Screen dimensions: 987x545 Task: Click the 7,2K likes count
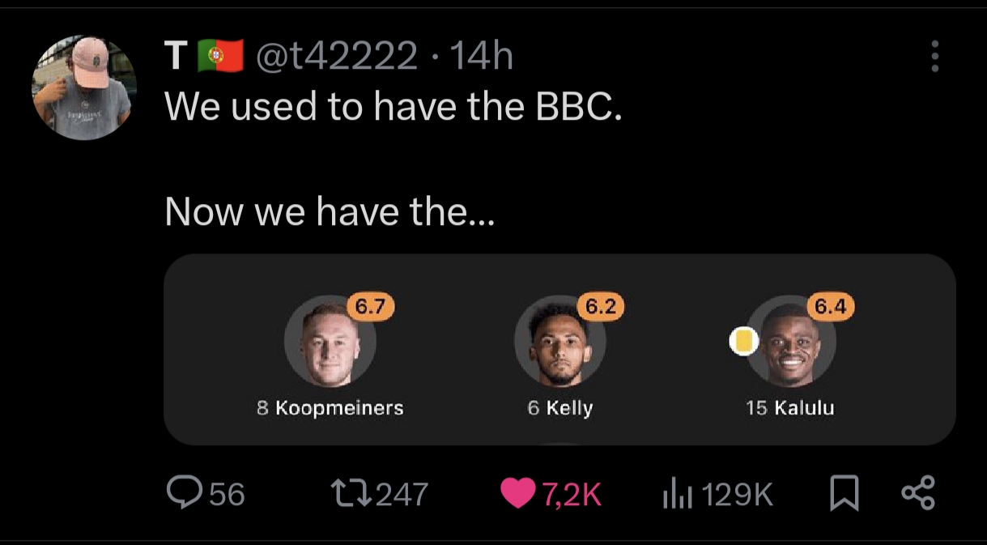pos(572,493)
